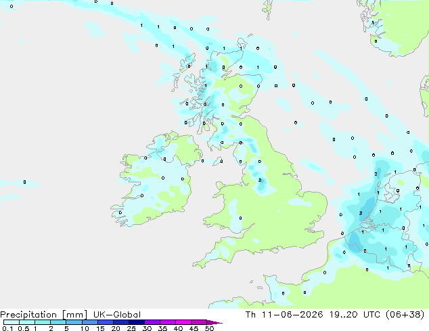Click the 40–45 mm magenta legend swatch
The height and width of the screenshot is (331, 429).
(x=183, y=322)
